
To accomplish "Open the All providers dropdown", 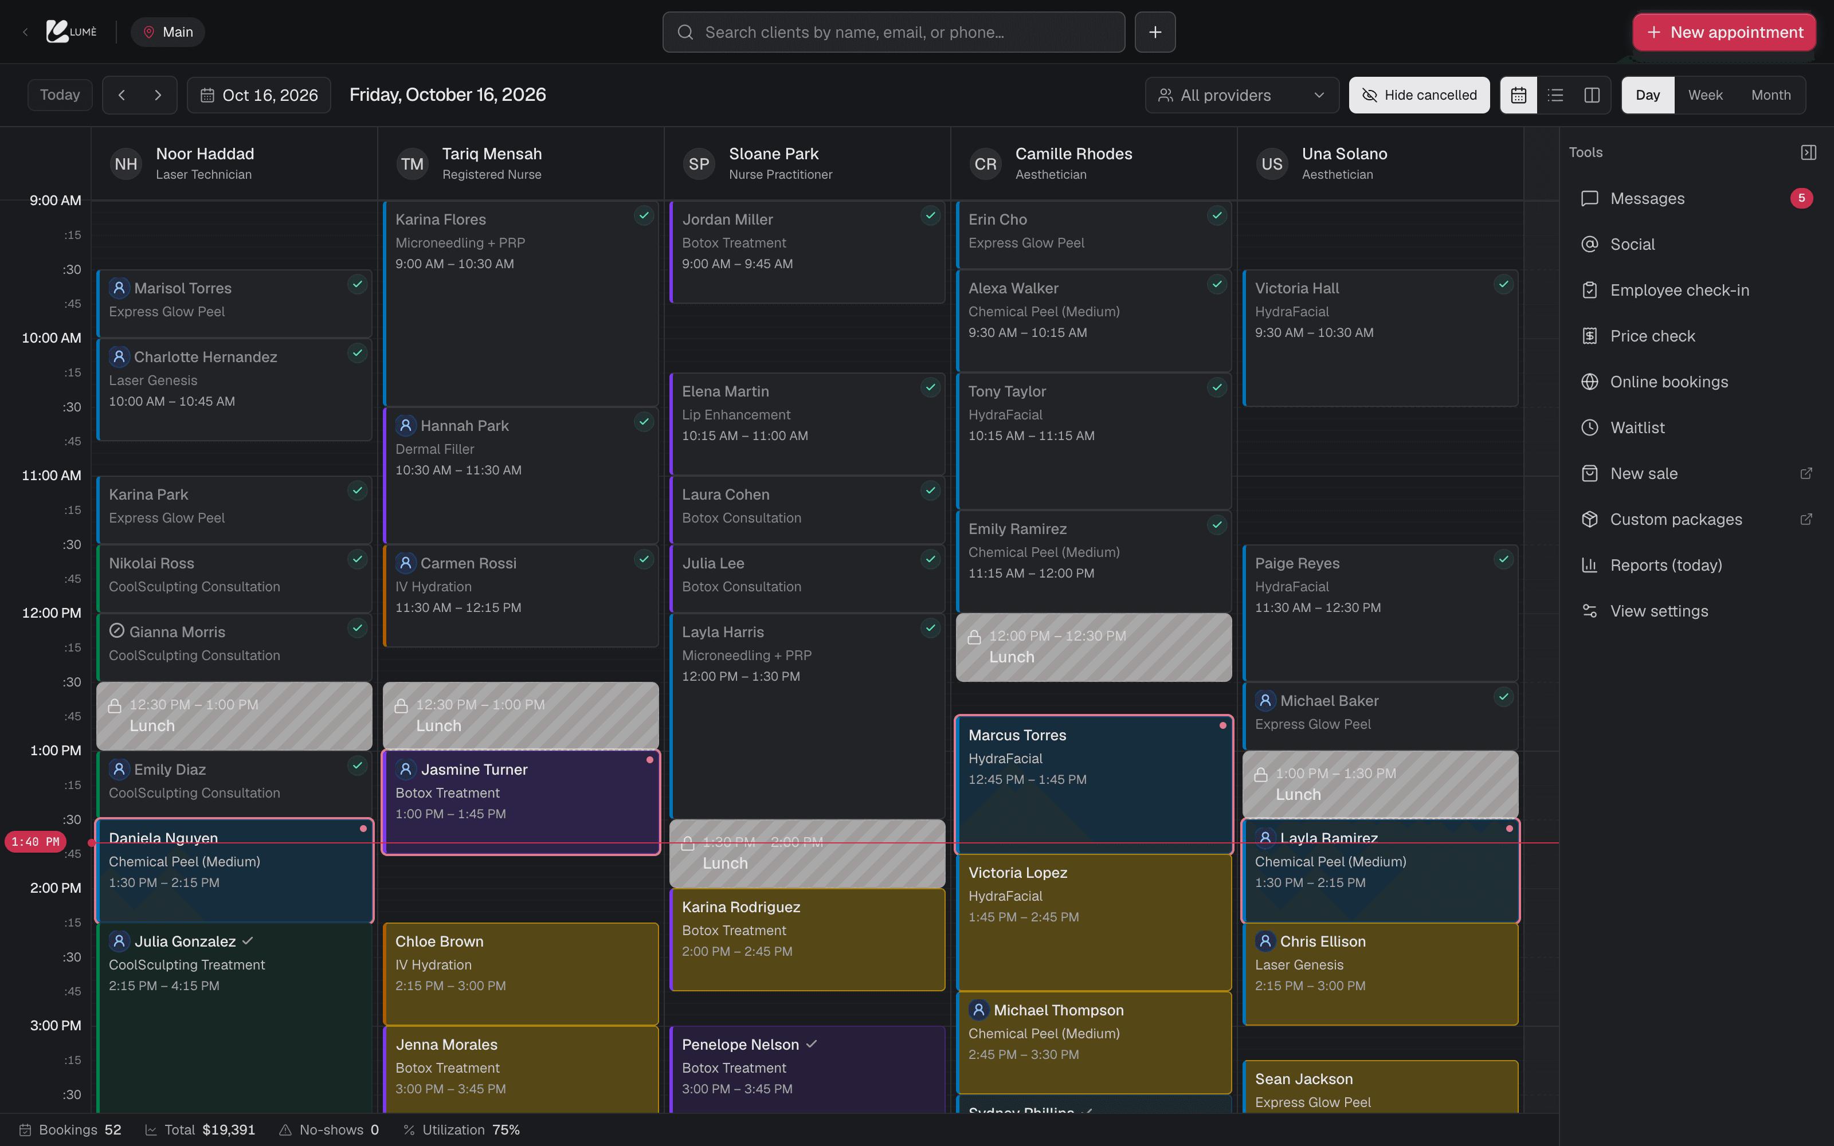I will (x=1241, y=95).
